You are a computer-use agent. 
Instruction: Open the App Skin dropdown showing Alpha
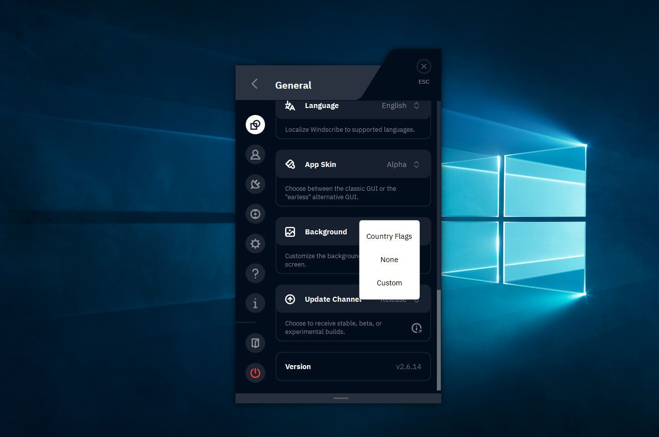(x=403, y=164)
